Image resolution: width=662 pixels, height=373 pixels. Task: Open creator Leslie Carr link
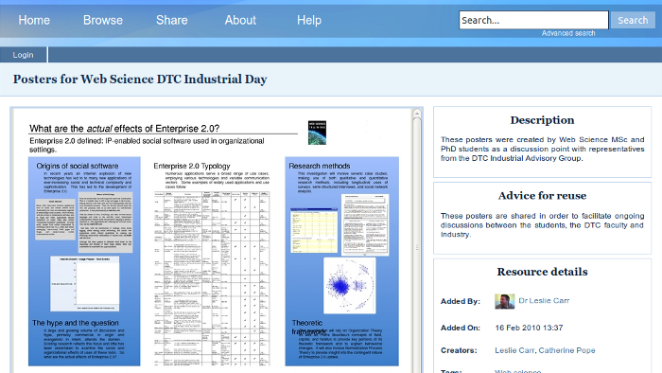click(x=514, y=350)
